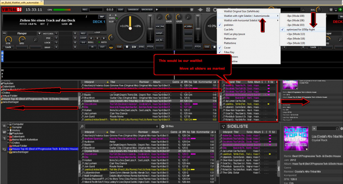Open Waitlist with right Sidelist / Automixmode submenu
The width and height of the screenshot is (343, 184).
tap(249, 16)
